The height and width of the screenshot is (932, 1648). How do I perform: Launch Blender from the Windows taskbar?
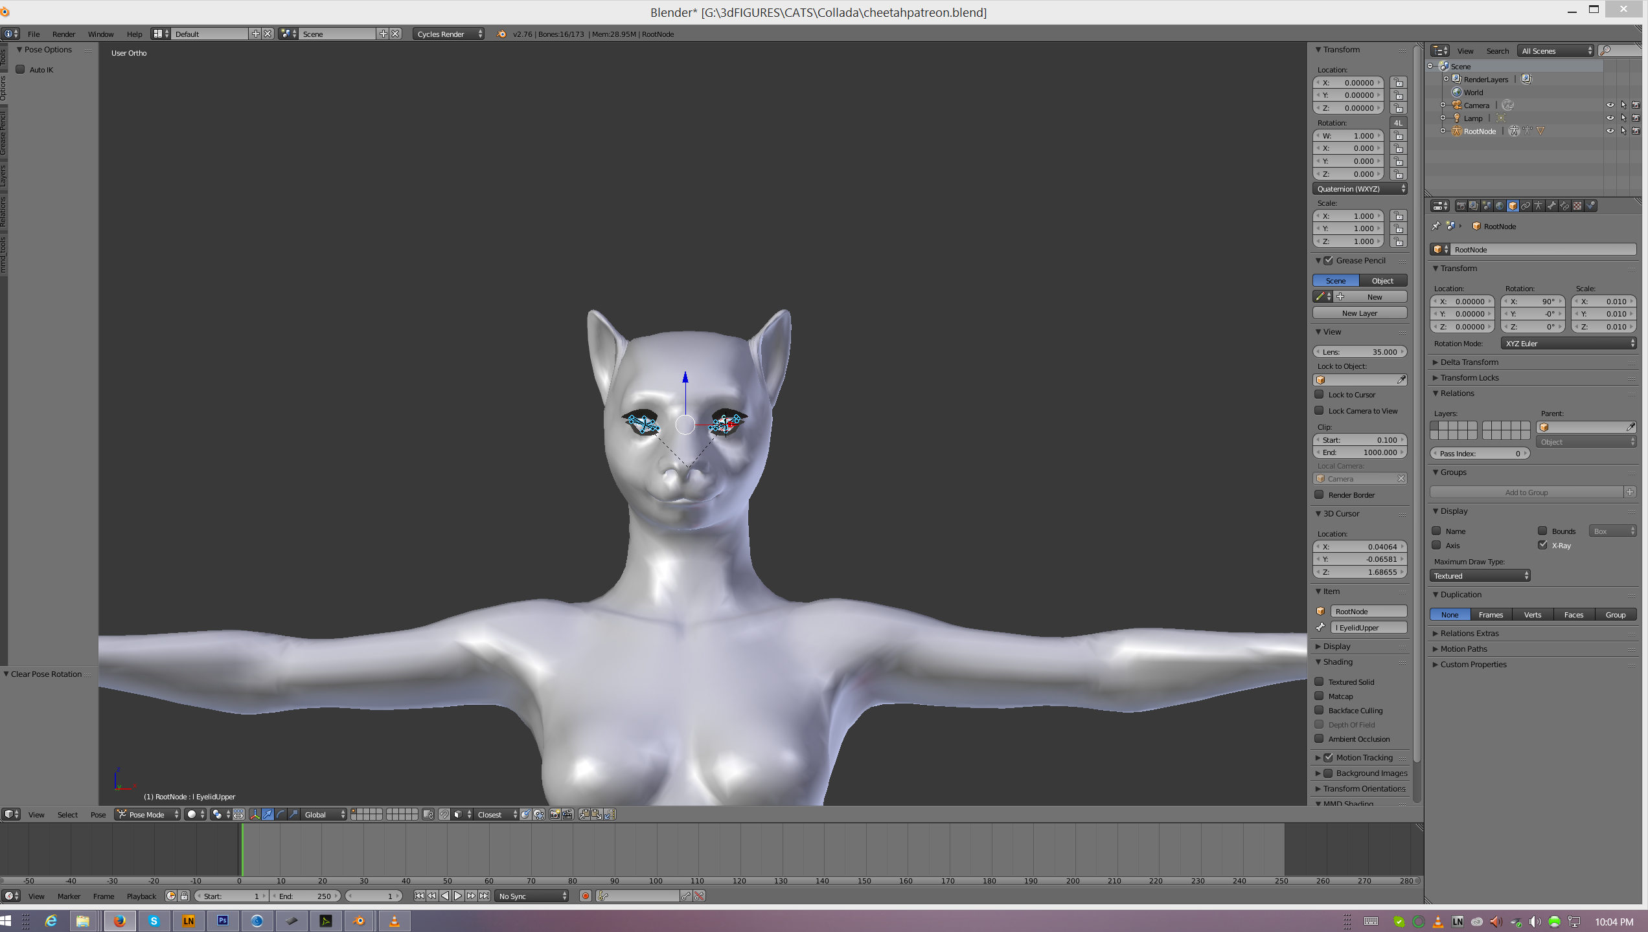[x=359, y=921]
